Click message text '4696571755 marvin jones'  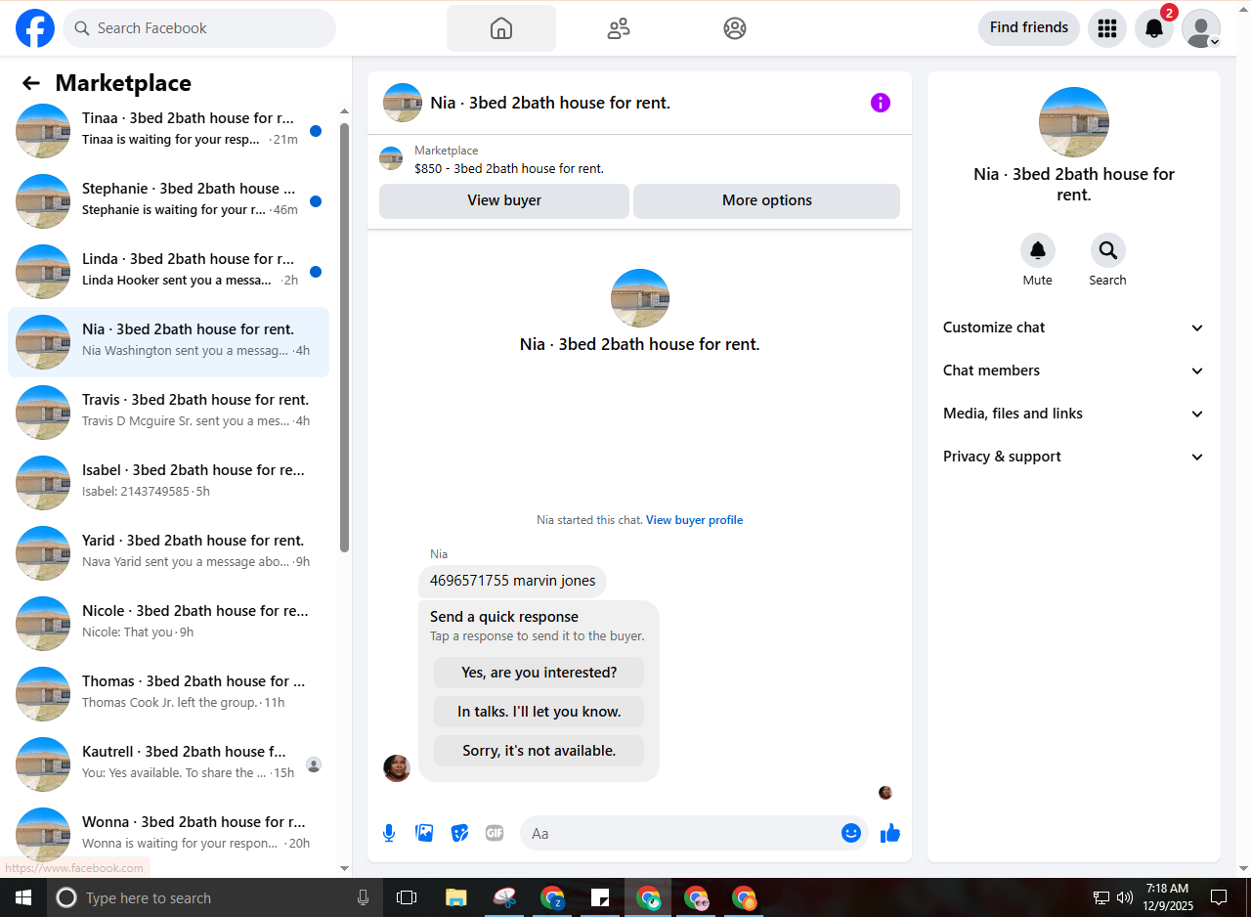(x=513, y=581)
